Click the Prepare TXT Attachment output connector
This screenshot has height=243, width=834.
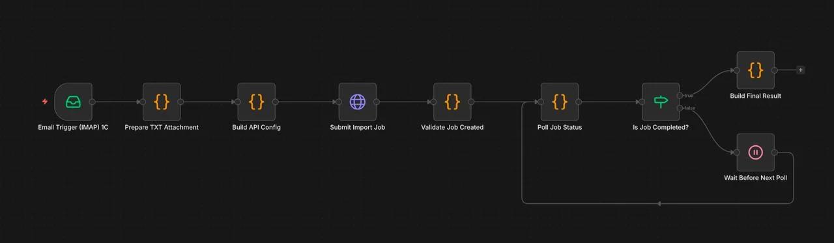pos(180,102)
